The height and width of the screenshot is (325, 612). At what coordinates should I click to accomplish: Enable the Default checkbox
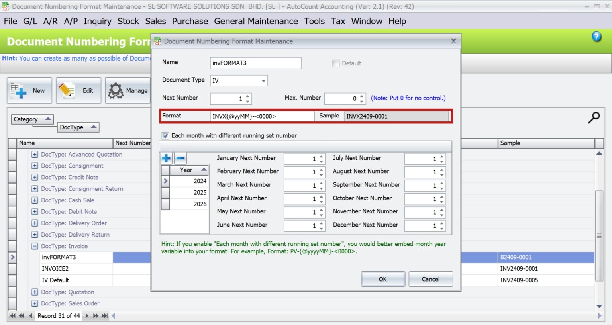pos(335,63)
